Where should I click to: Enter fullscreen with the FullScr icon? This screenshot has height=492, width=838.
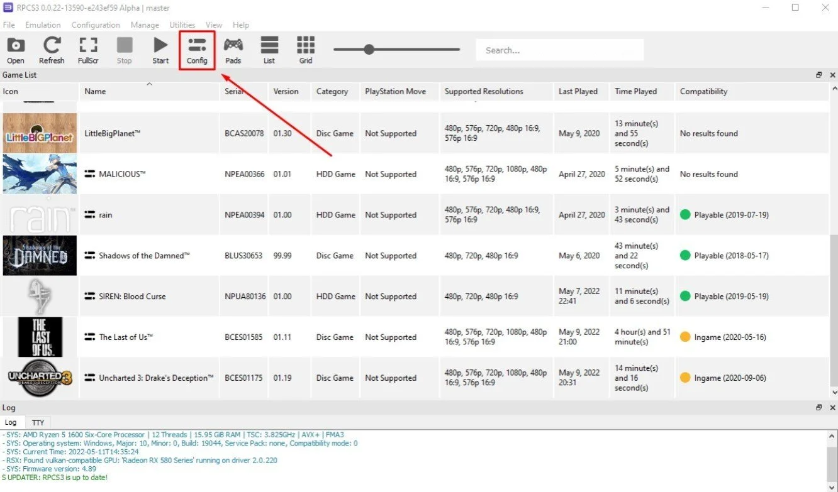pos(88,50)
